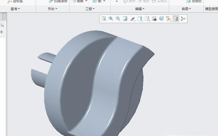
Task: Click the plus icon in left panel
Action: pos(2,32)
